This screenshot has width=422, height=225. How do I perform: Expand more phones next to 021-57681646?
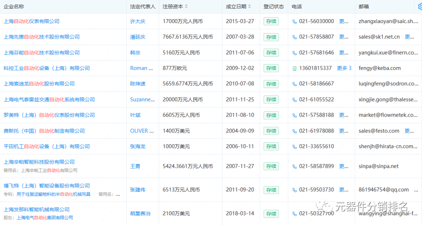pyautogui.click(x=344, y=53)
